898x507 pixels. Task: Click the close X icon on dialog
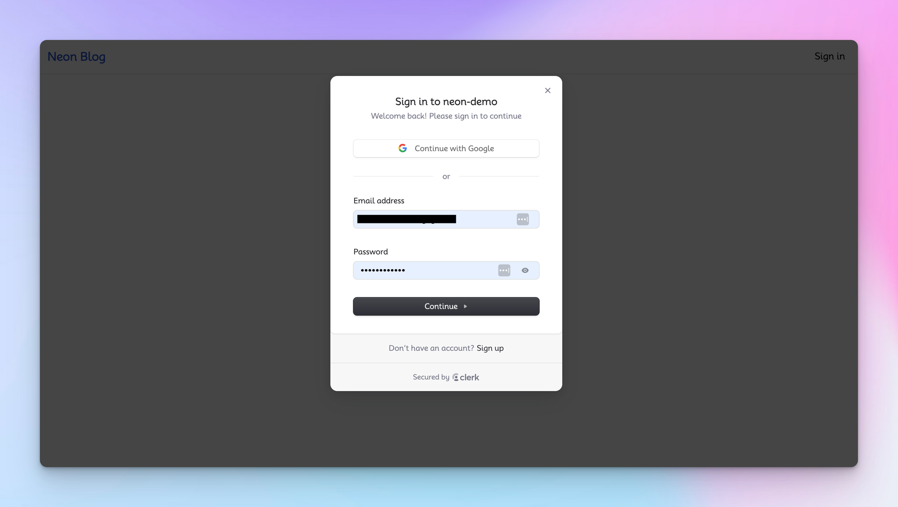(x=548, y=90)
